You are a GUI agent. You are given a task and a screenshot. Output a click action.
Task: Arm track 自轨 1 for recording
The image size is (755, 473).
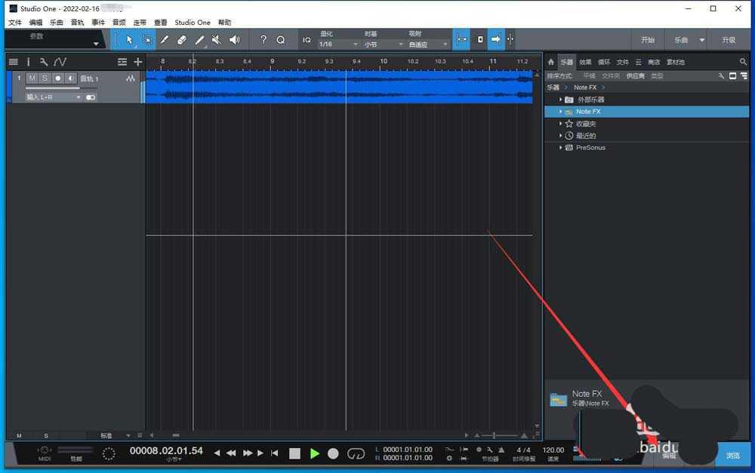coord(57,78)
